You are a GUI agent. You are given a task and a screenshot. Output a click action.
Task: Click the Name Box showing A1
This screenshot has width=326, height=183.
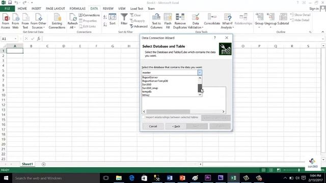pyautogui.click(x=9, y=39)
